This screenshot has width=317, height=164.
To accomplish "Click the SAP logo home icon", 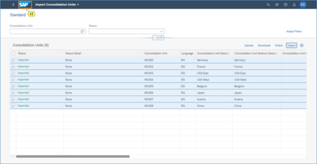I will [24, 5].
